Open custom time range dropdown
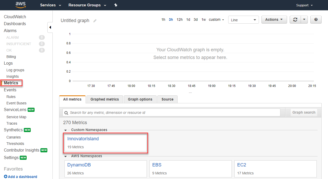The width and height of the screenshot is (328, 179). (x=216, y=20)
